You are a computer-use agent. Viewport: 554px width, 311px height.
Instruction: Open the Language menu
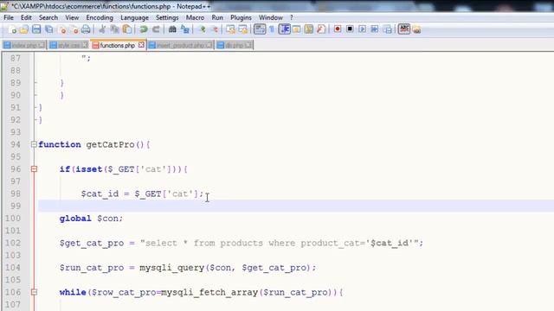(135, 17)
